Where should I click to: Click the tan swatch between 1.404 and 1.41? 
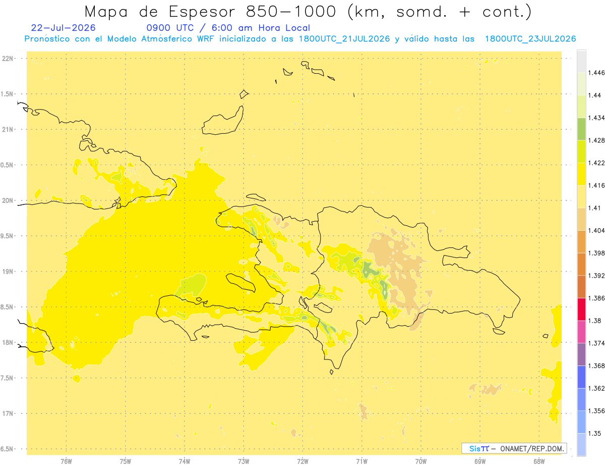click(581, 219)
